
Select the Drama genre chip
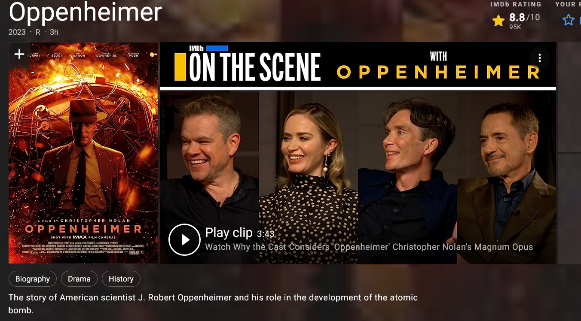pyautogui.click(x=79, y=279)
